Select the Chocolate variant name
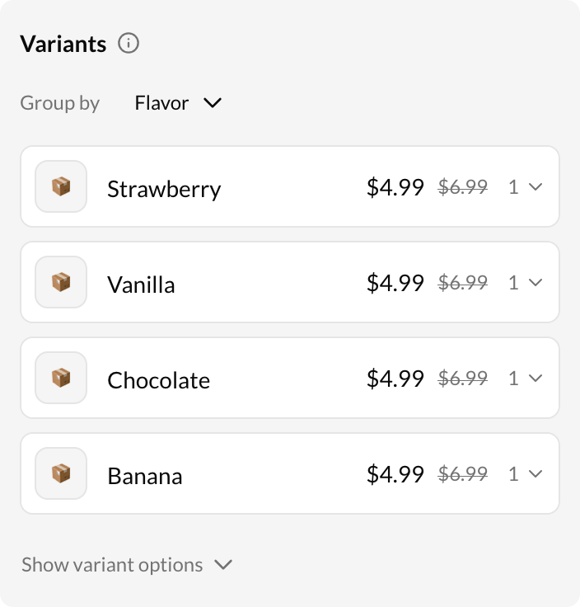Image resolution: width=580 pixels, height=607 pixels. pyautogui.click(x=158, y=380)
